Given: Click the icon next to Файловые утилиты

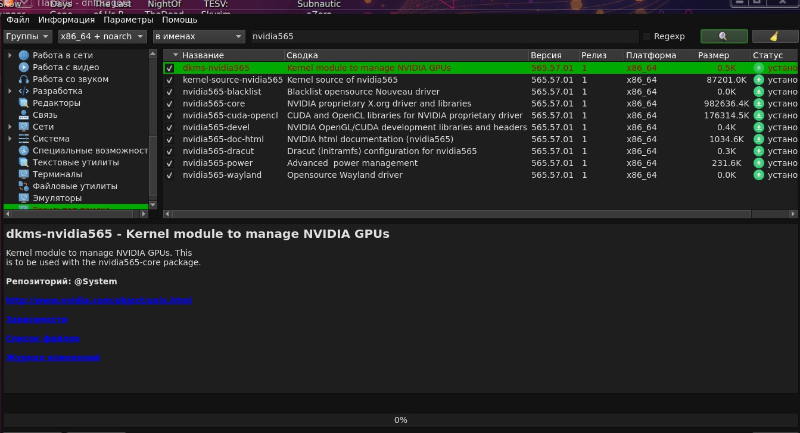Looking at the screenshot, I should click(x=24, y=186).
